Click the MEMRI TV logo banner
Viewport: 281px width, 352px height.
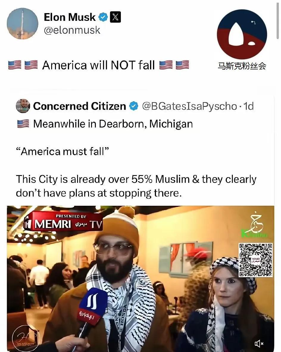[x=63, y=222]
